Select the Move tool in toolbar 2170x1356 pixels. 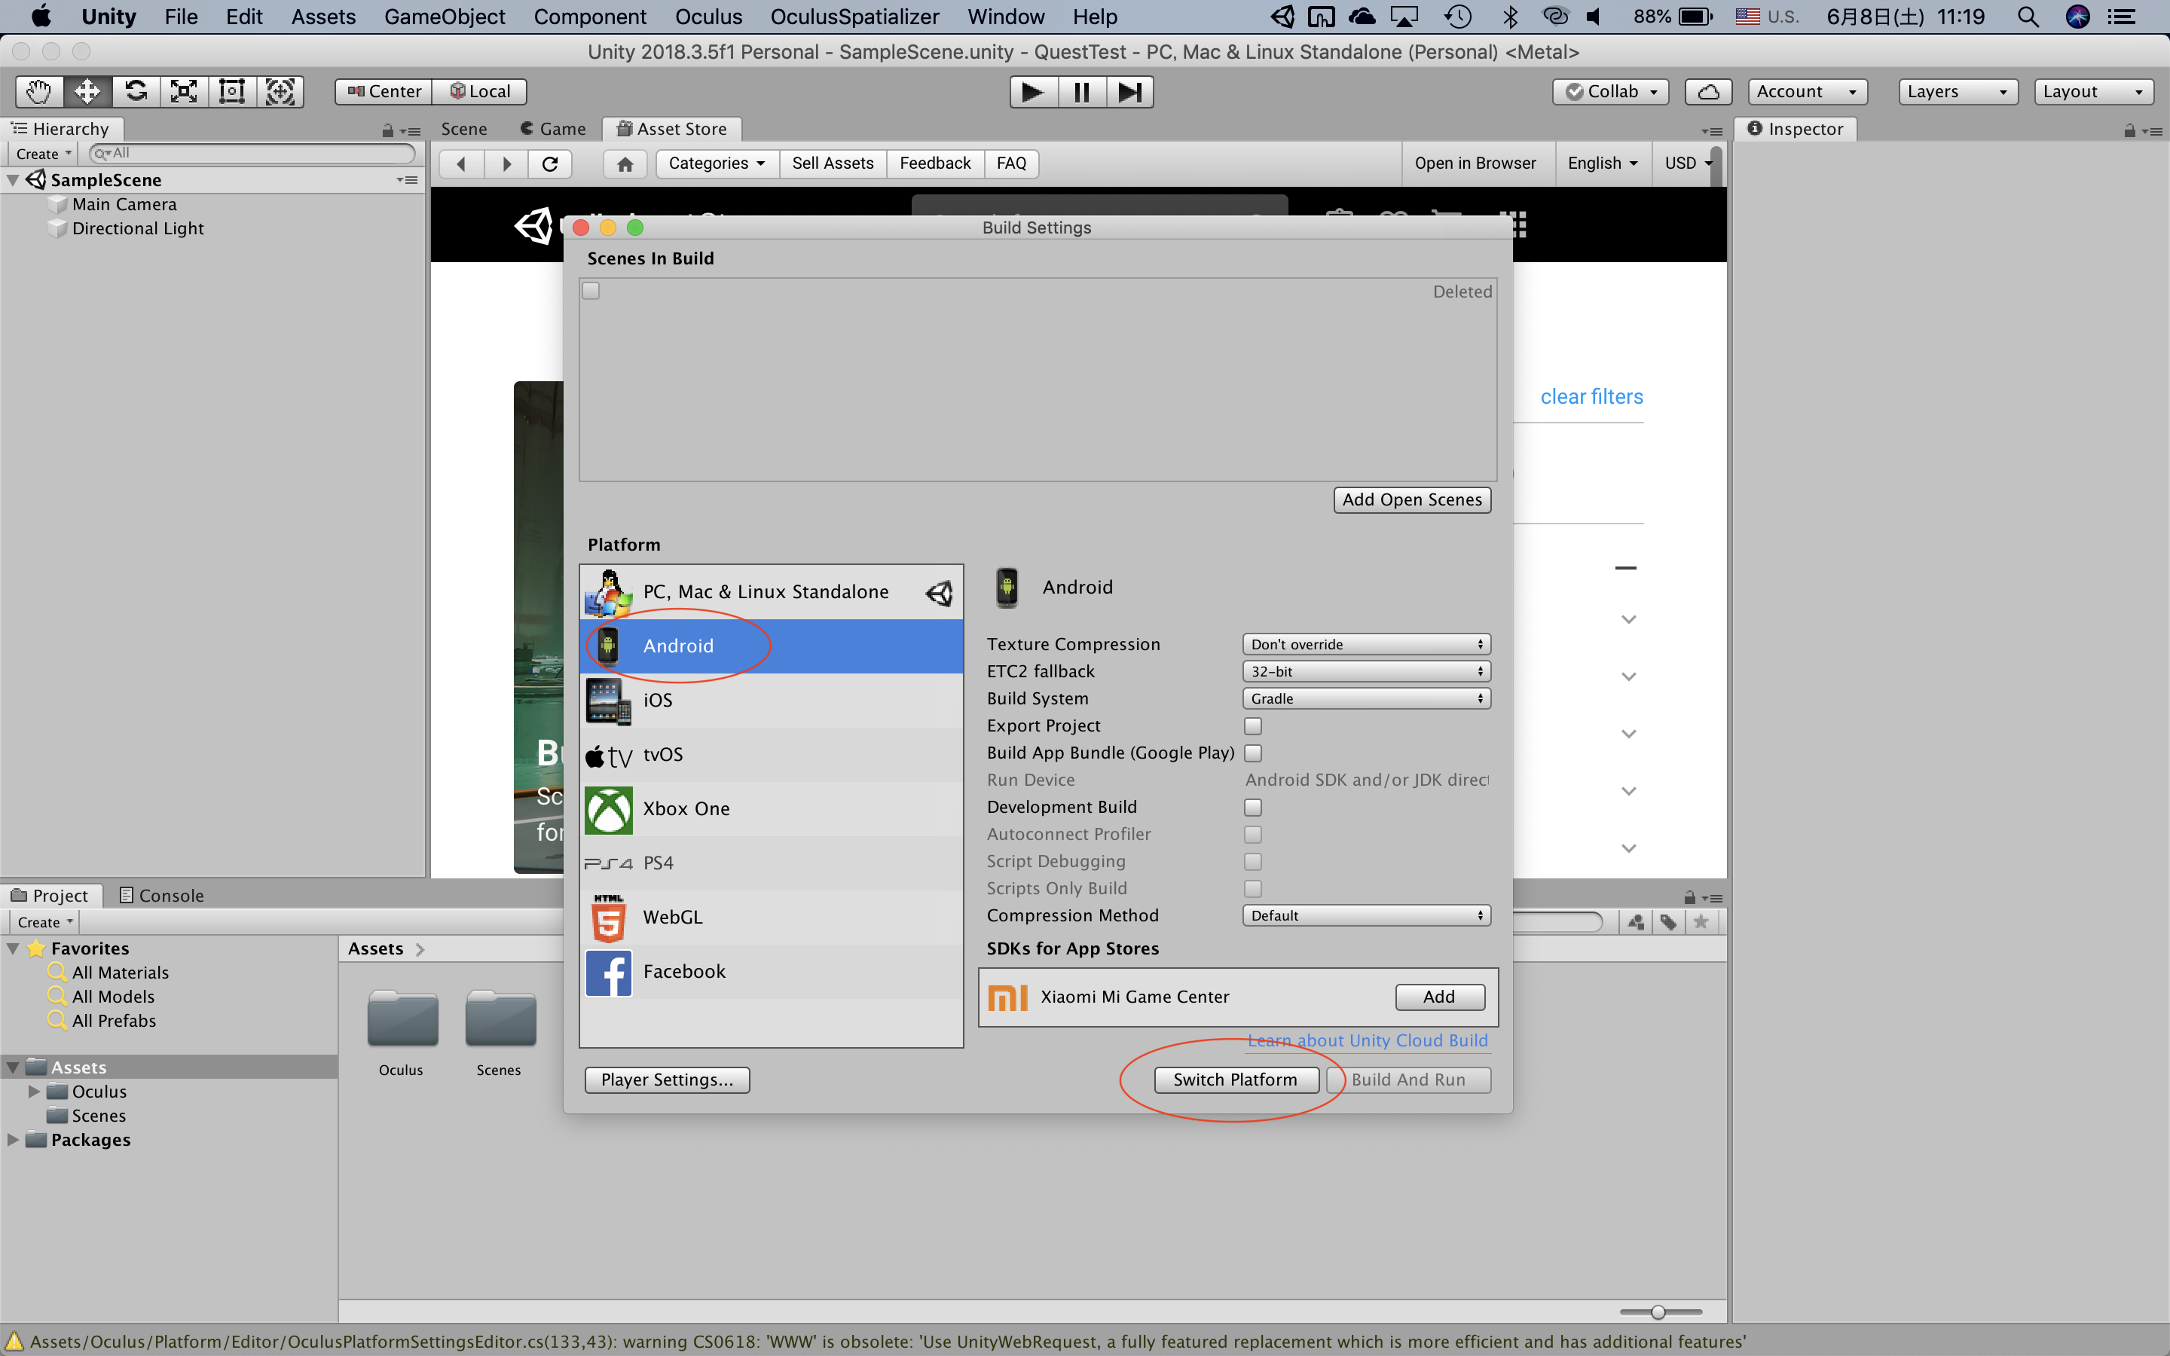tap(87, 91)
